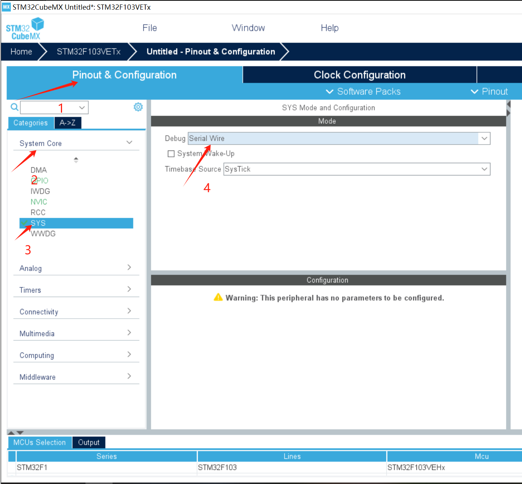The image size is (522, 484).
Task: Open the File menu
Action: tap(150, 28)
